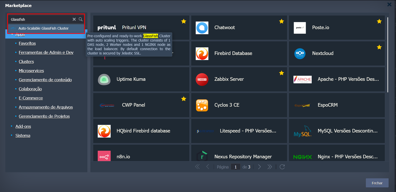Clear the Glassfish search text
Screen dimensions: 396x192
click(74, 19)
